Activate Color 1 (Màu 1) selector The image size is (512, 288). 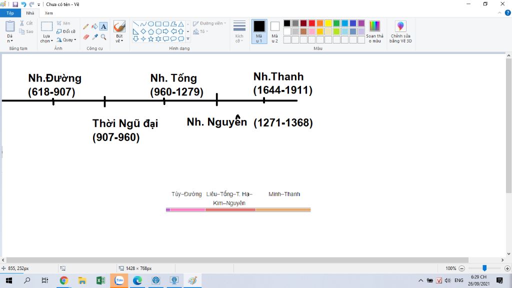(259, 31)
